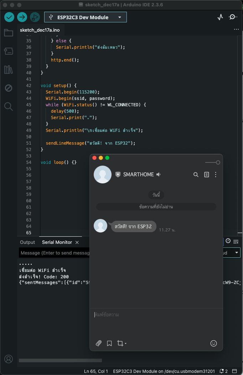Open the Boards Manager in sidebar
Screen dimensions: 243x375
tap(9, 52)
